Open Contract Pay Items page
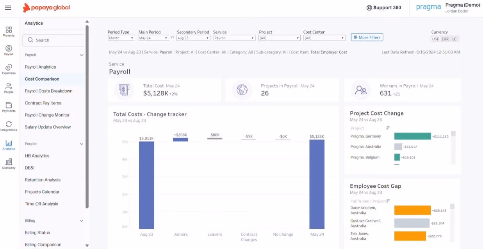The width and height of the screenshot is (483, 249). [43, 103]
